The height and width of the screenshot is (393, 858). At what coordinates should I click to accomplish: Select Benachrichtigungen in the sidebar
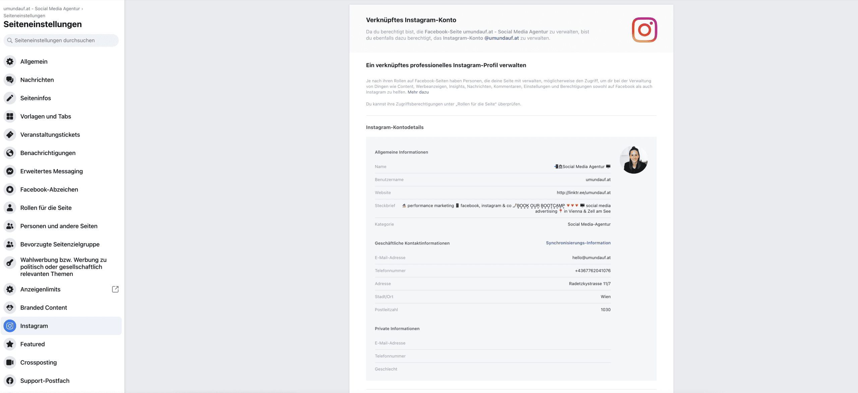click(61, 153)
